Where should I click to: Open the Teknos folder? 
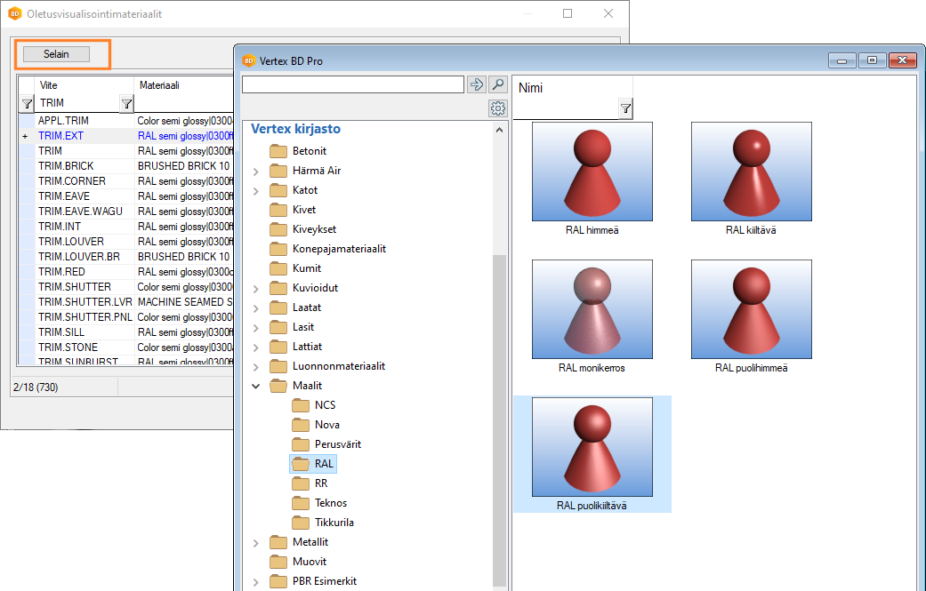tap(330, 503)
